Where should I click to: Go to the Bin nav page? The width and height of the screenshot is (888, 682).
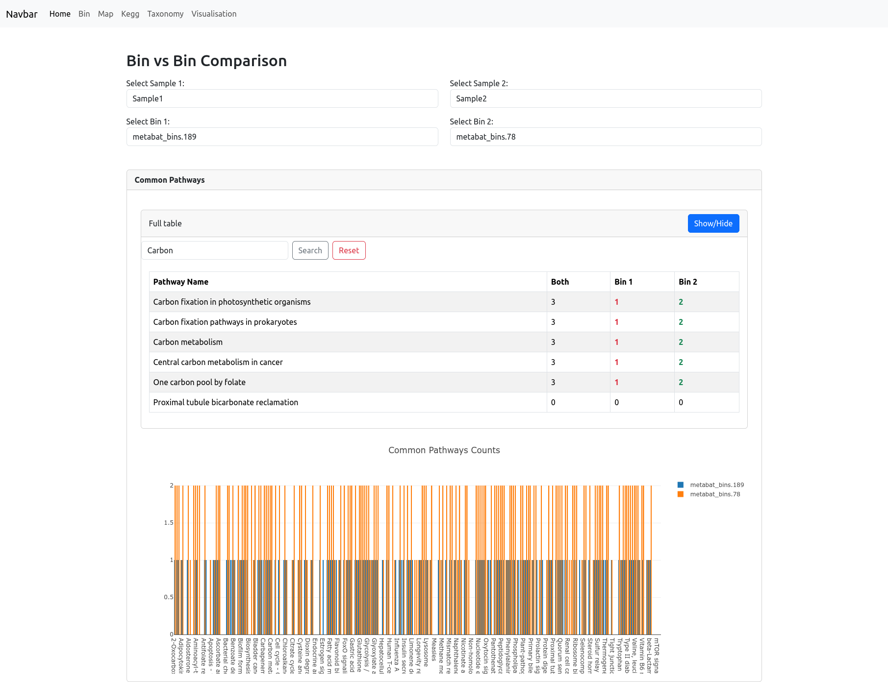tap(84, 14)
